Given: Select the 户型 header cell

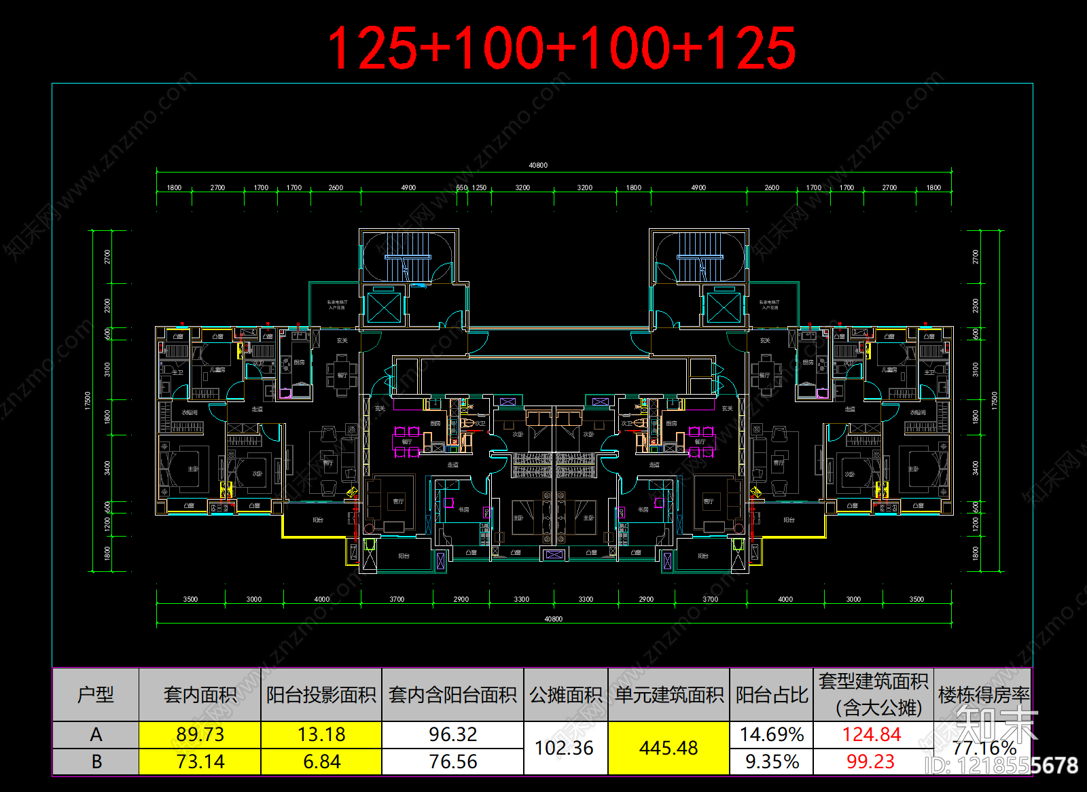Looking at the screenshot, I should [x=96, y=695].
